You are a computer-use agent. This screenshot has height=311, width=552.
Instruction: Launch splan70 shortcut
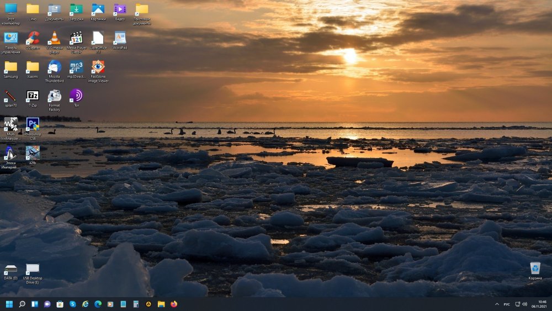click(10, 99)
